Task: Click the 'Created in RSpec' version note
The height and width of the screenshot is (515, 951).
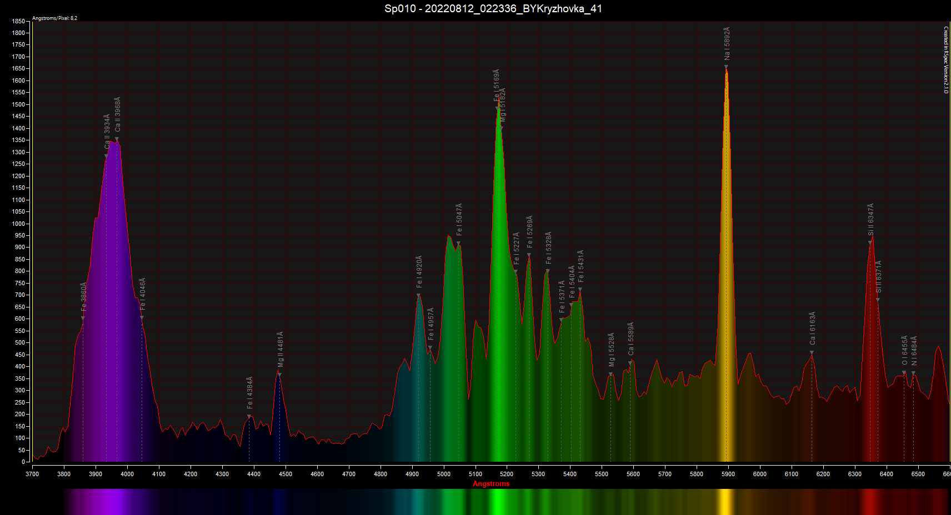Action: coord(946,60)
